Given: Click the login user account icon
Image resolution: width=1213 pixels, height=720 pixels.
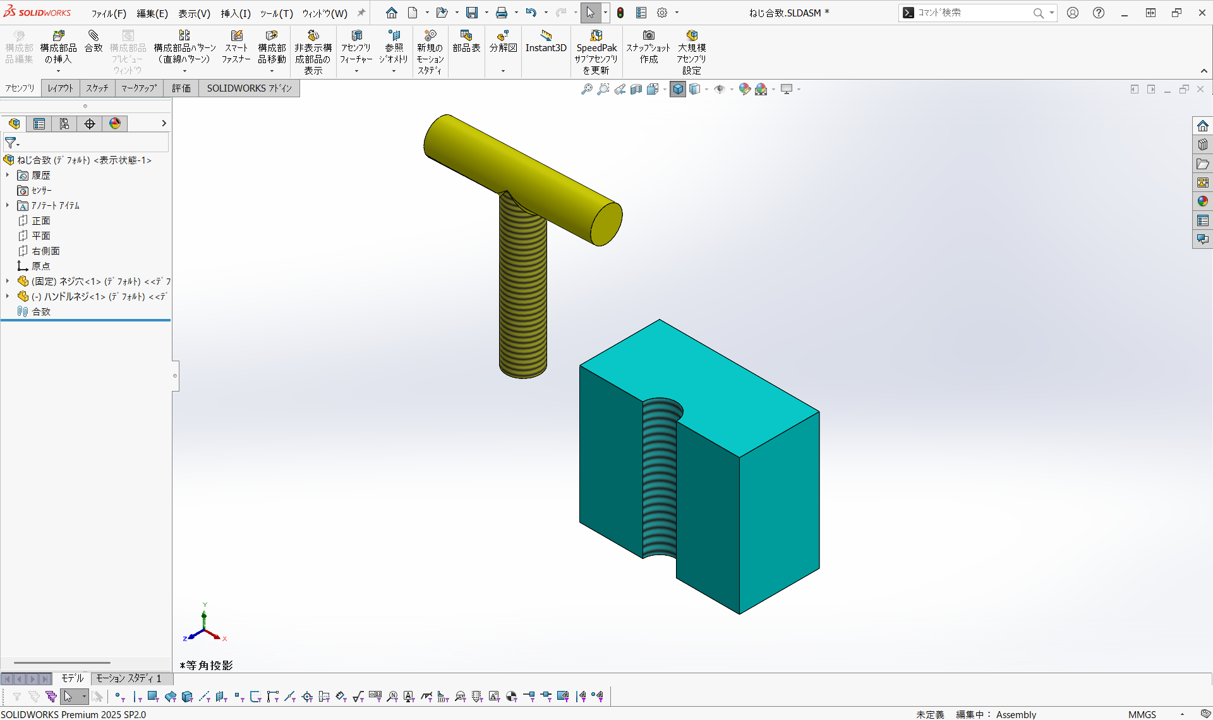Looking at the screenshot, I should click(x=1073, y=13).
